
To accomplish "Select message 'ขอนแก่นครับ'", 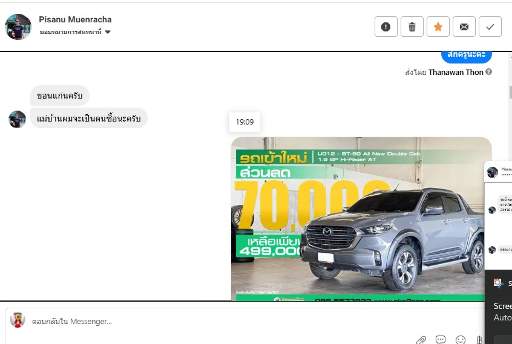I will [59, 96].
